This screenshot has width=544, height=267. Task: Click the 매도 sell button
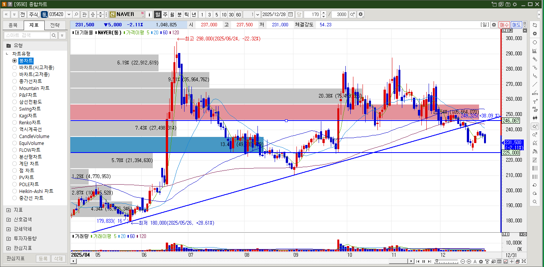(x=516, y=24)
